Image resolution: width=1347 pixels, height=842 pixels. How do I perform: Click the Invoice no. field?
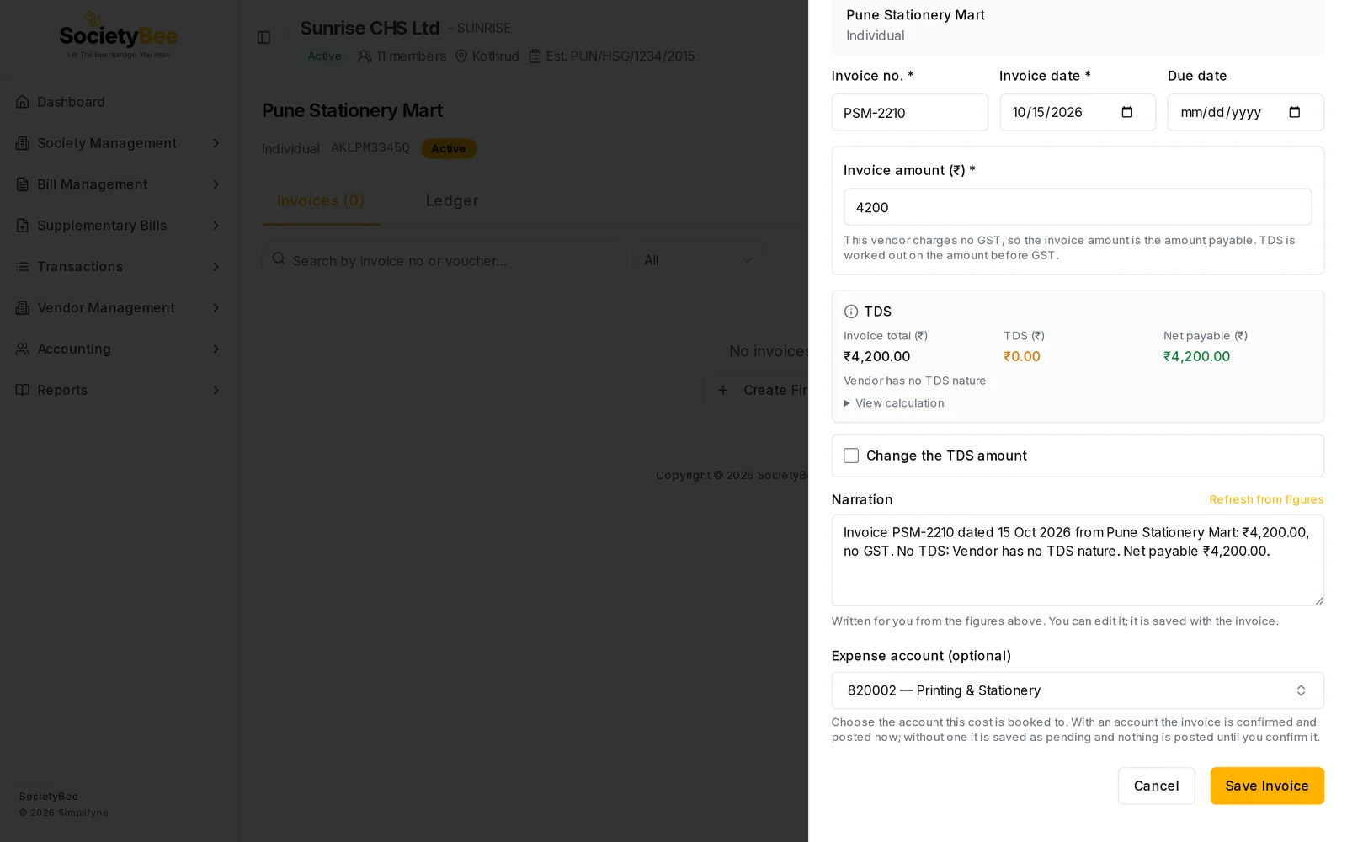[x=910, y=112]
